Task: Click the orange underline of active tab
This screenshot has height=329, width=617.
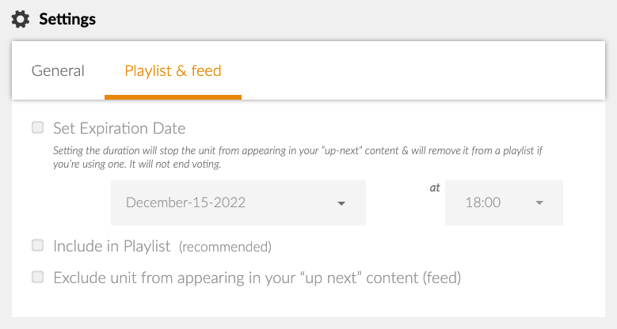Action: (173, 97)
